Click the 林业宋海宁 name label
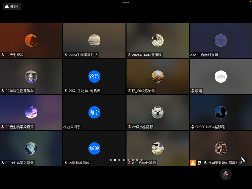 72,127
